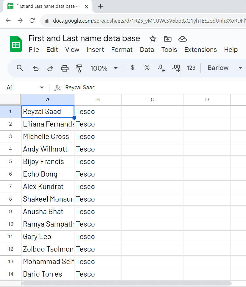Check cloud save status icon
This screenshot has width=246, height=287.
tap(182, 39)
